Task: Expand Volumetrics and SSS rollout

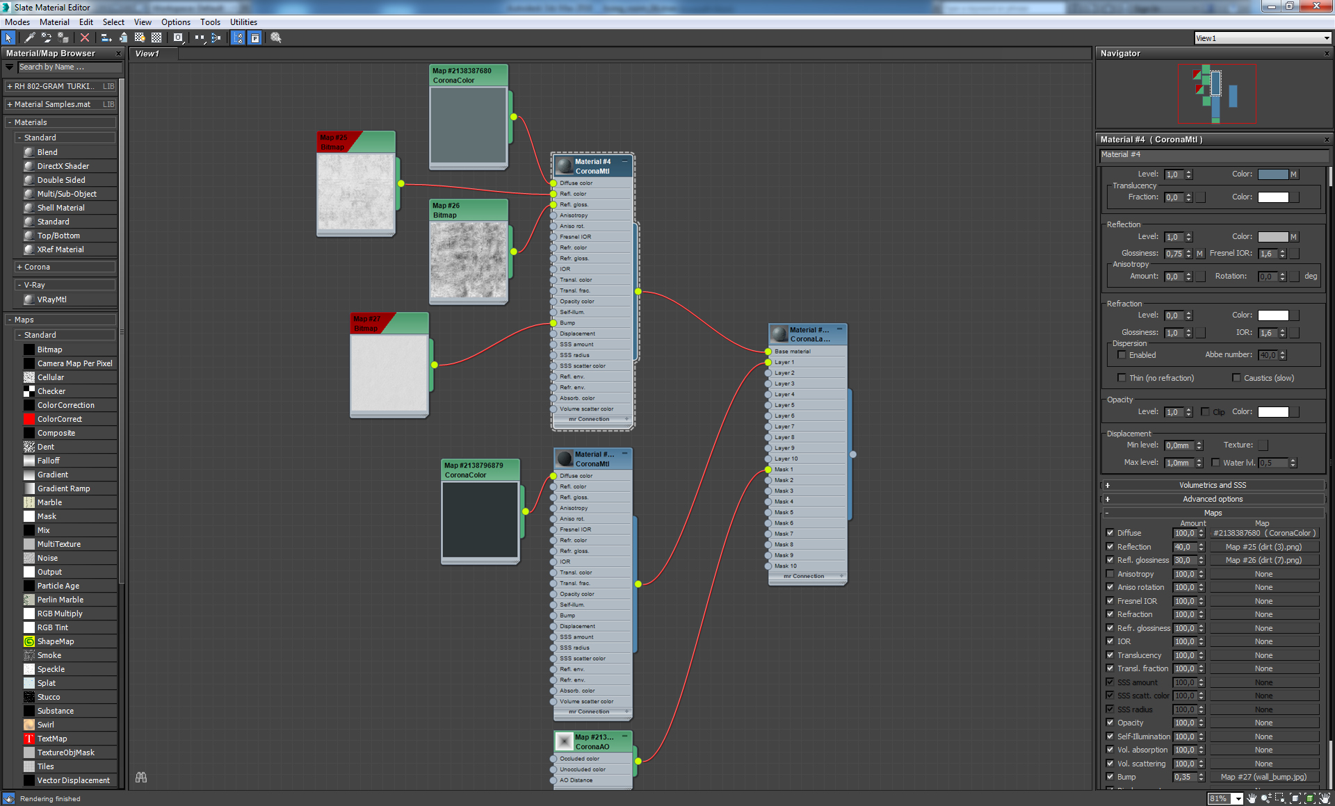Action: coord(1213,485)
